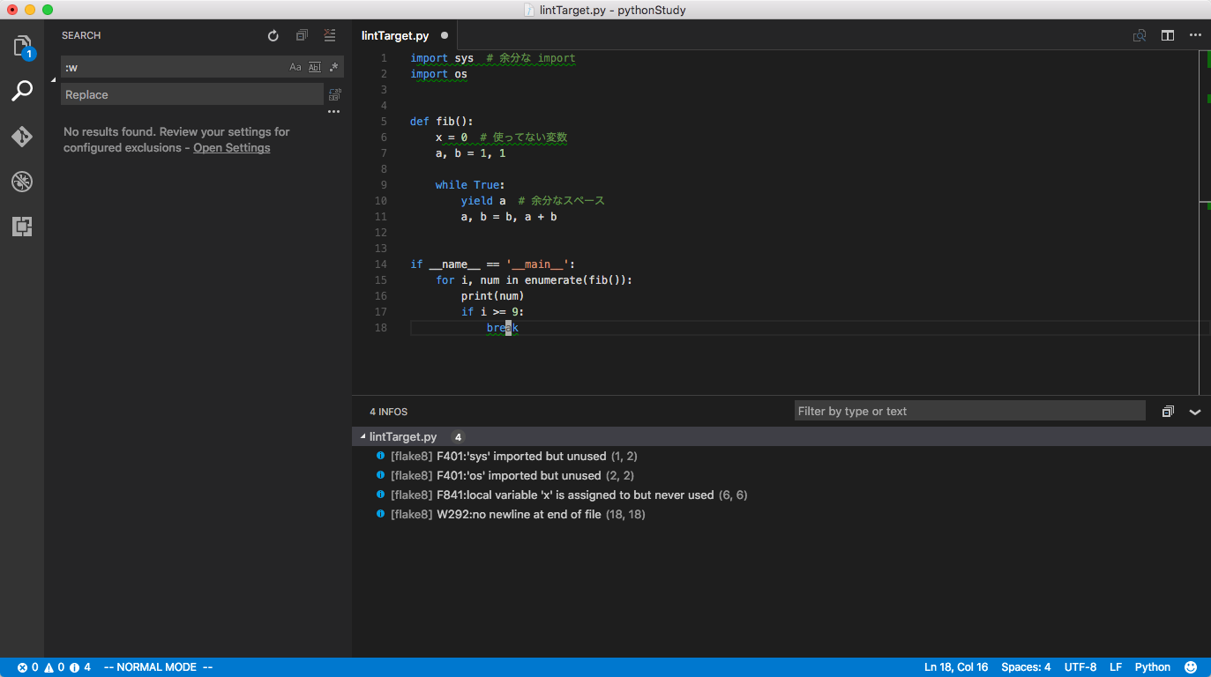
Task: Collapse all search results
Action: tap(302, 35)
